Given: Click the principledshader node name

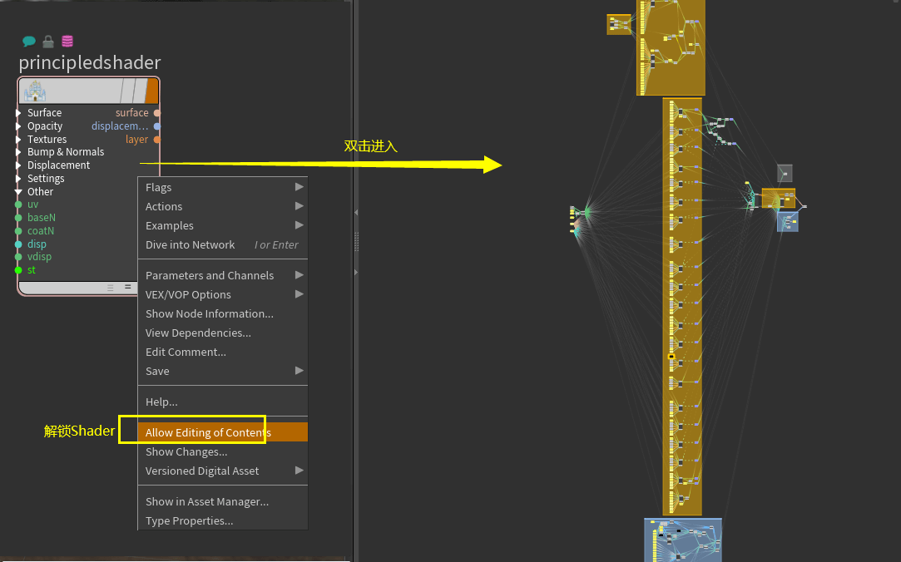Looking at the screenshot, I should click(90, 62).
